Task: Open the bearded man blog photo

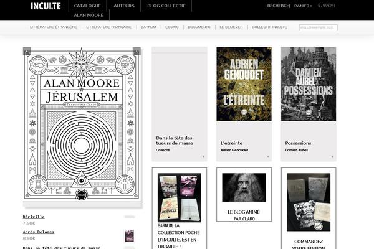Action: pyautogui.click(x=244, y=187)
